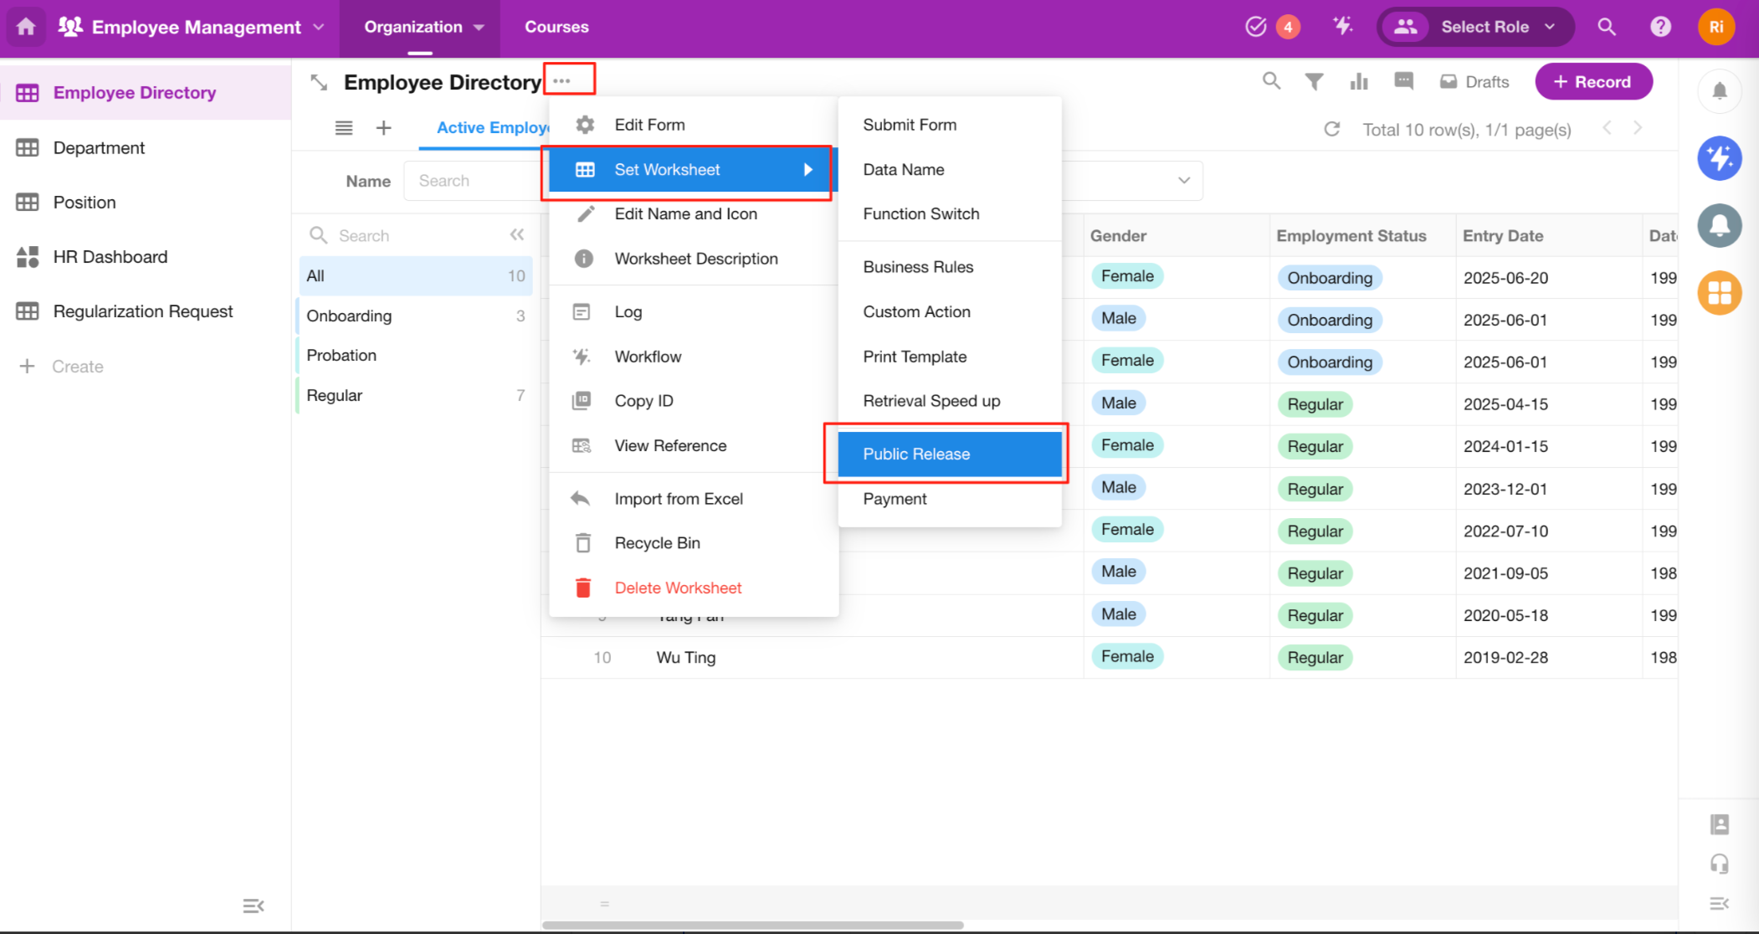Click the Record button

coord(1592,82)
